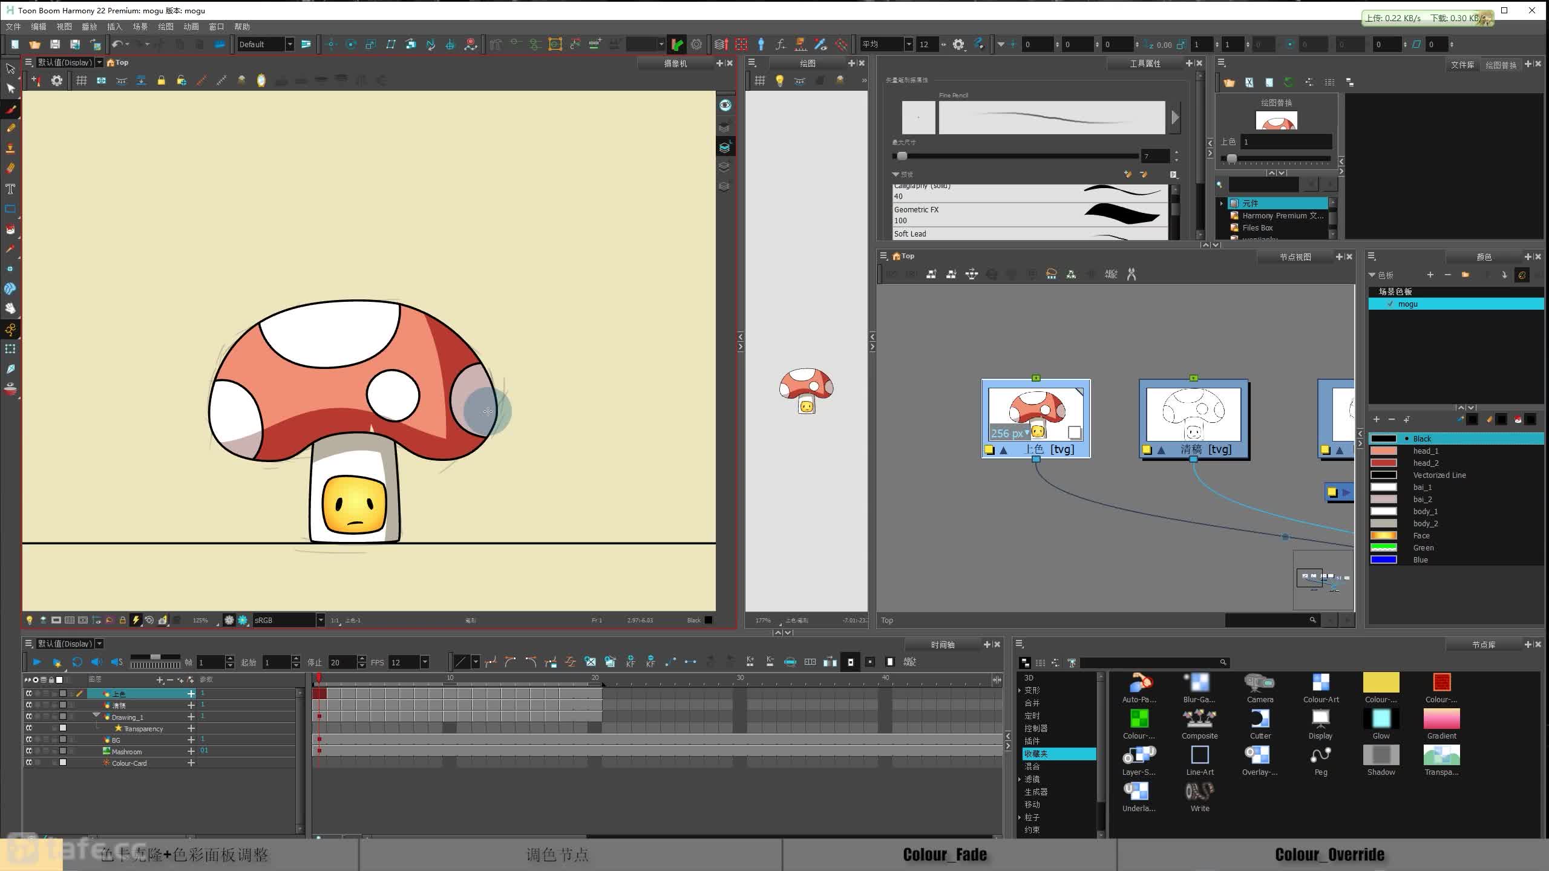
Task: Open the 默认值(Display) dropdown in Camera view
Action: pos(99,62)
